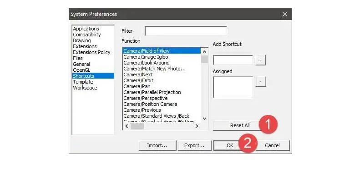Select Camera/Parallel Projection entry
The image size is (364, 169).
pos(162,92)
